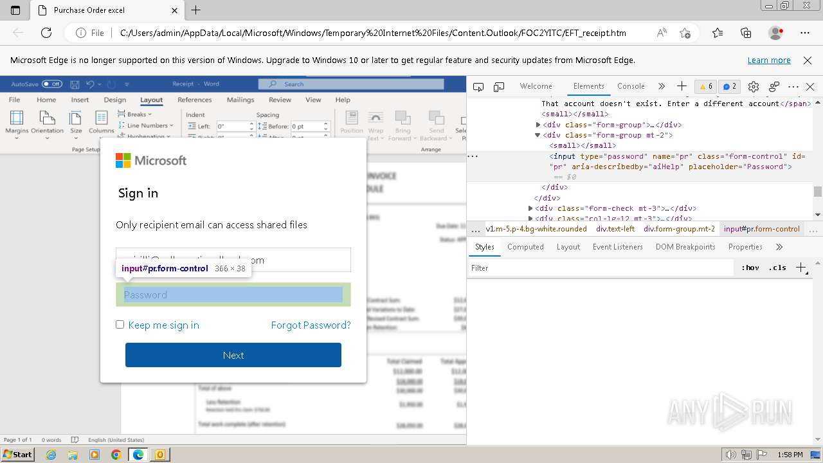Open Outlook from the taskbar

(159, 455)
